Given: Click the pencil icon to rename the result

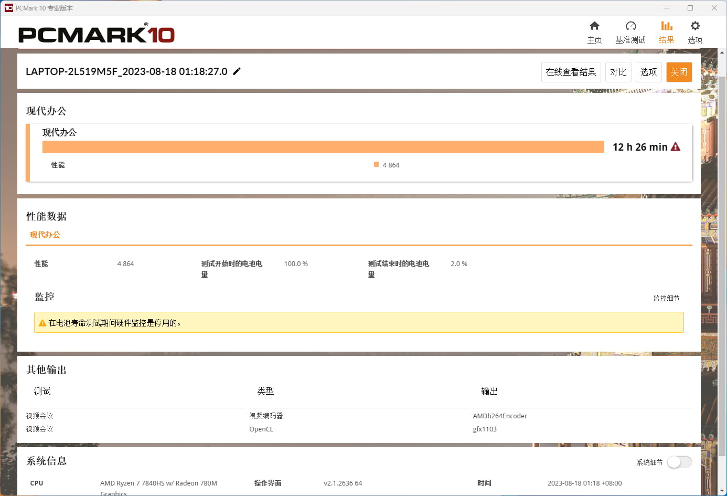Looking at the screenshot, I should tap(237, 71).
